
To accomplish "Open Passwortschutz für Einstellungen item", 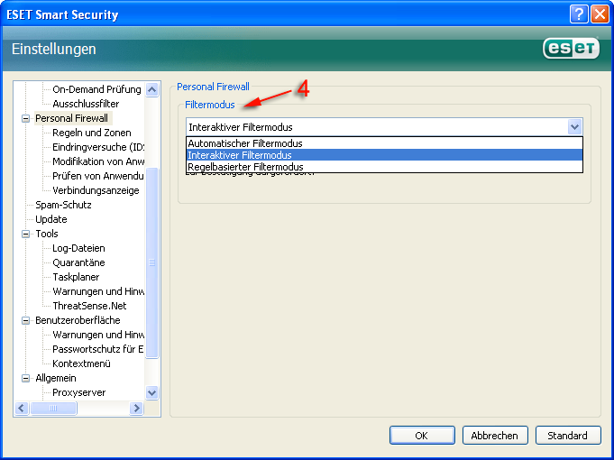I will [98, 349].
